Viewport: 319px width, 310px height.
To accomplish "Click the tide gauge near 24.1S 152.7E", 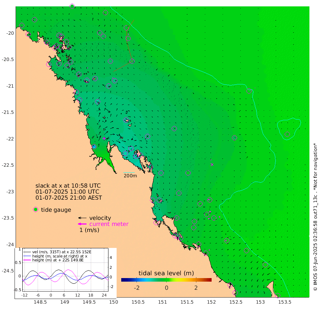I will click(x=247, y=250).
